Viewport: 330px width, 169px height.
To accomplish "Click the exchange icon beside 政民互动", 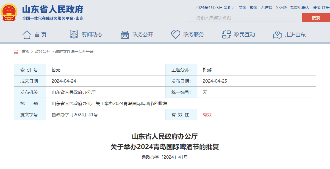I will (x=226, y=34).
